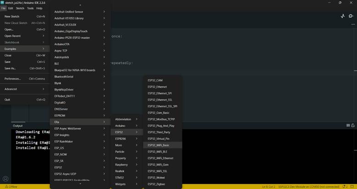Open ESP32_Zigbee example
357x189 pixels.
[163, 184]
